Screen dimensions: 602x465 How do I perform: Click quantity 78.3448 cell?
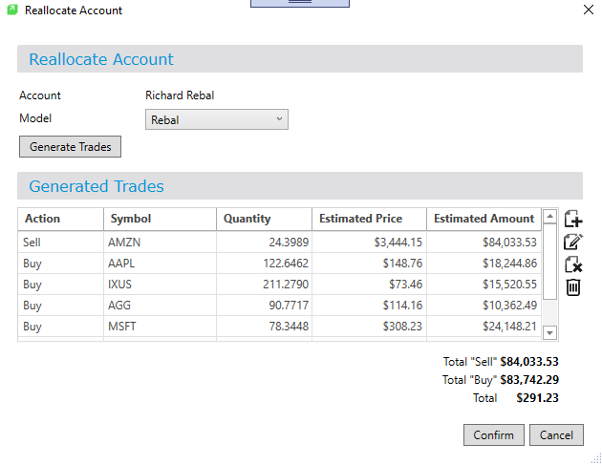pos(264,327)
